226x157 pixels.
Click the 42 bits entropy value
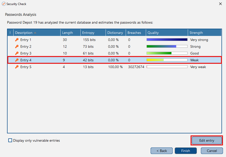pos(88,60)
